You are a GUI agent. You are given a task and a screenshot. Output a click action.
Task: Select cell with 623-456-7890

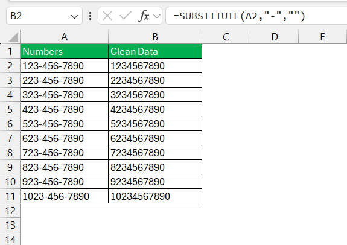[x=64, y=138]
